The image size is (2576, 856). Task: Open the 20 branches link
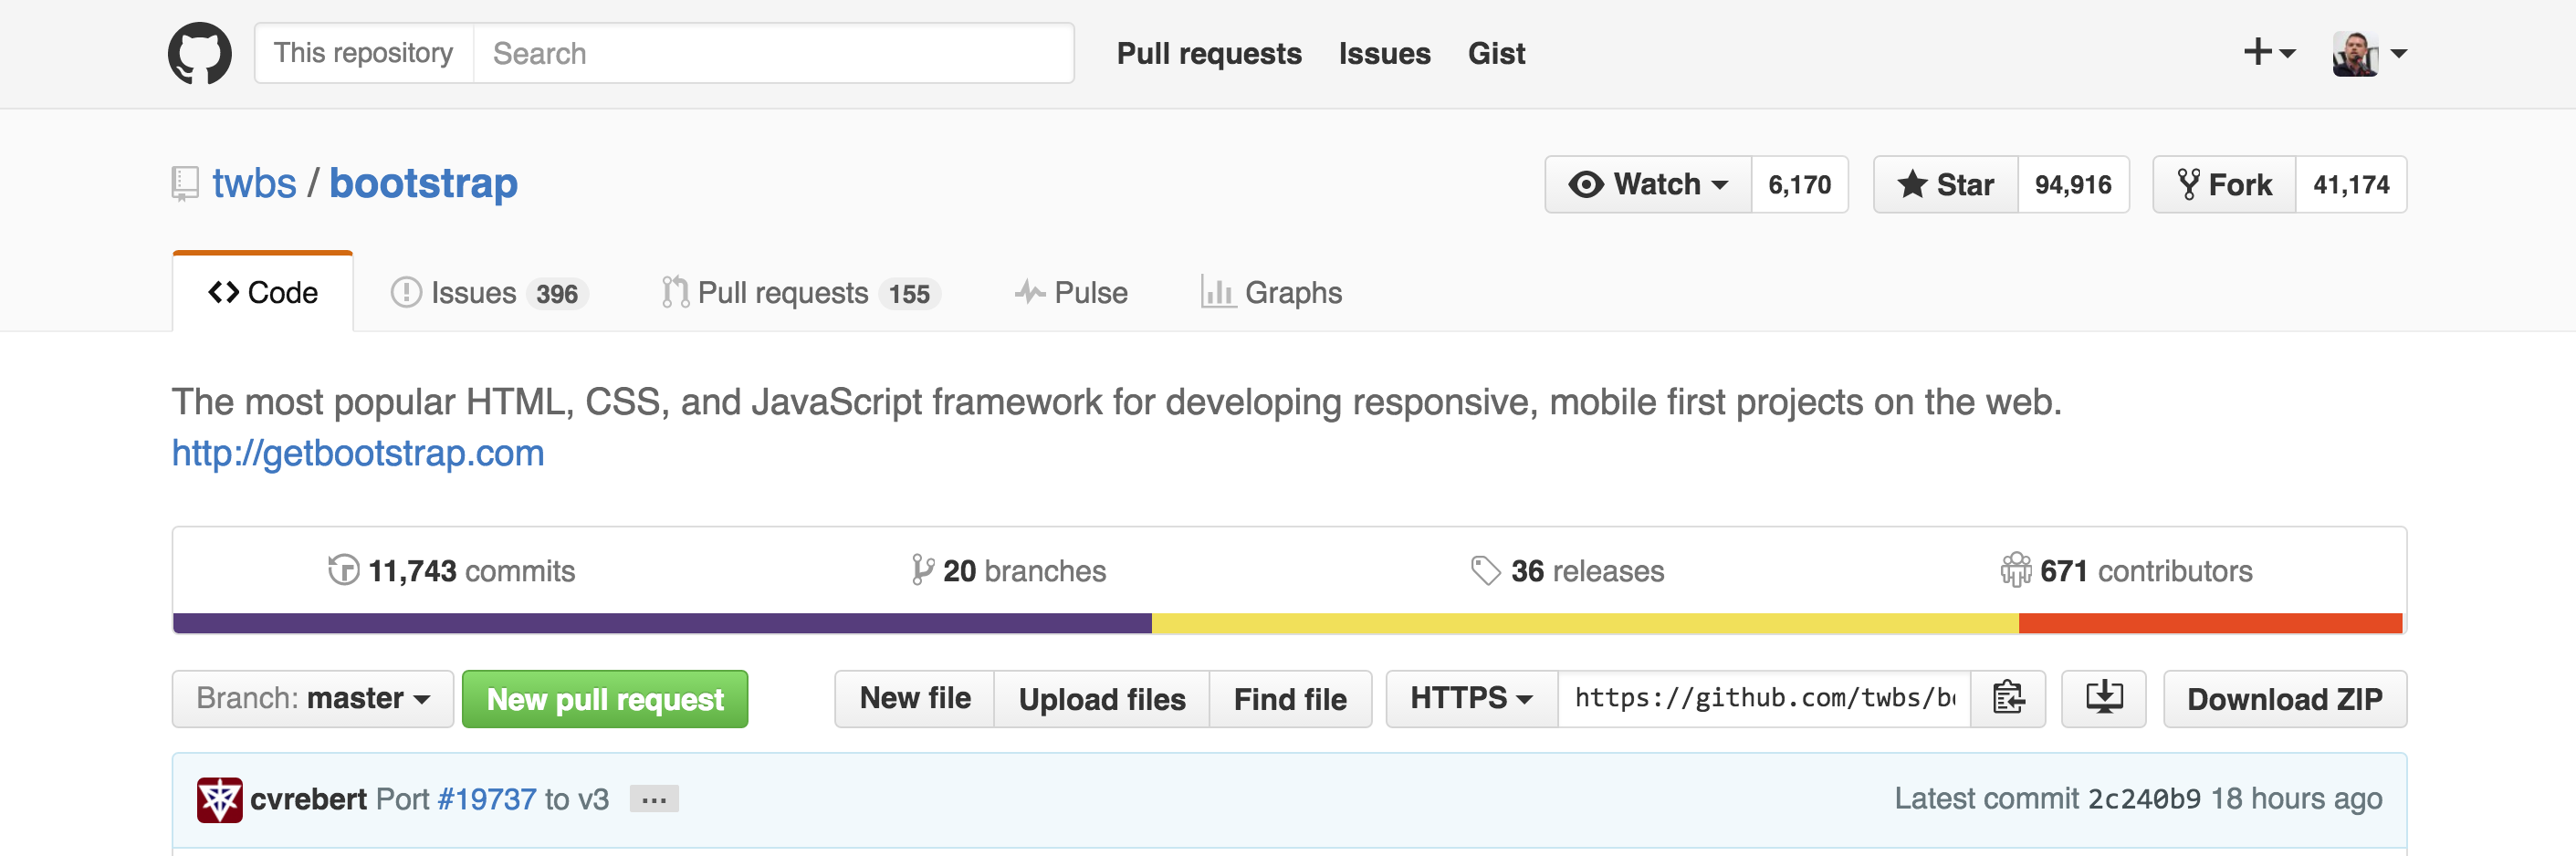click(1009, 570)
